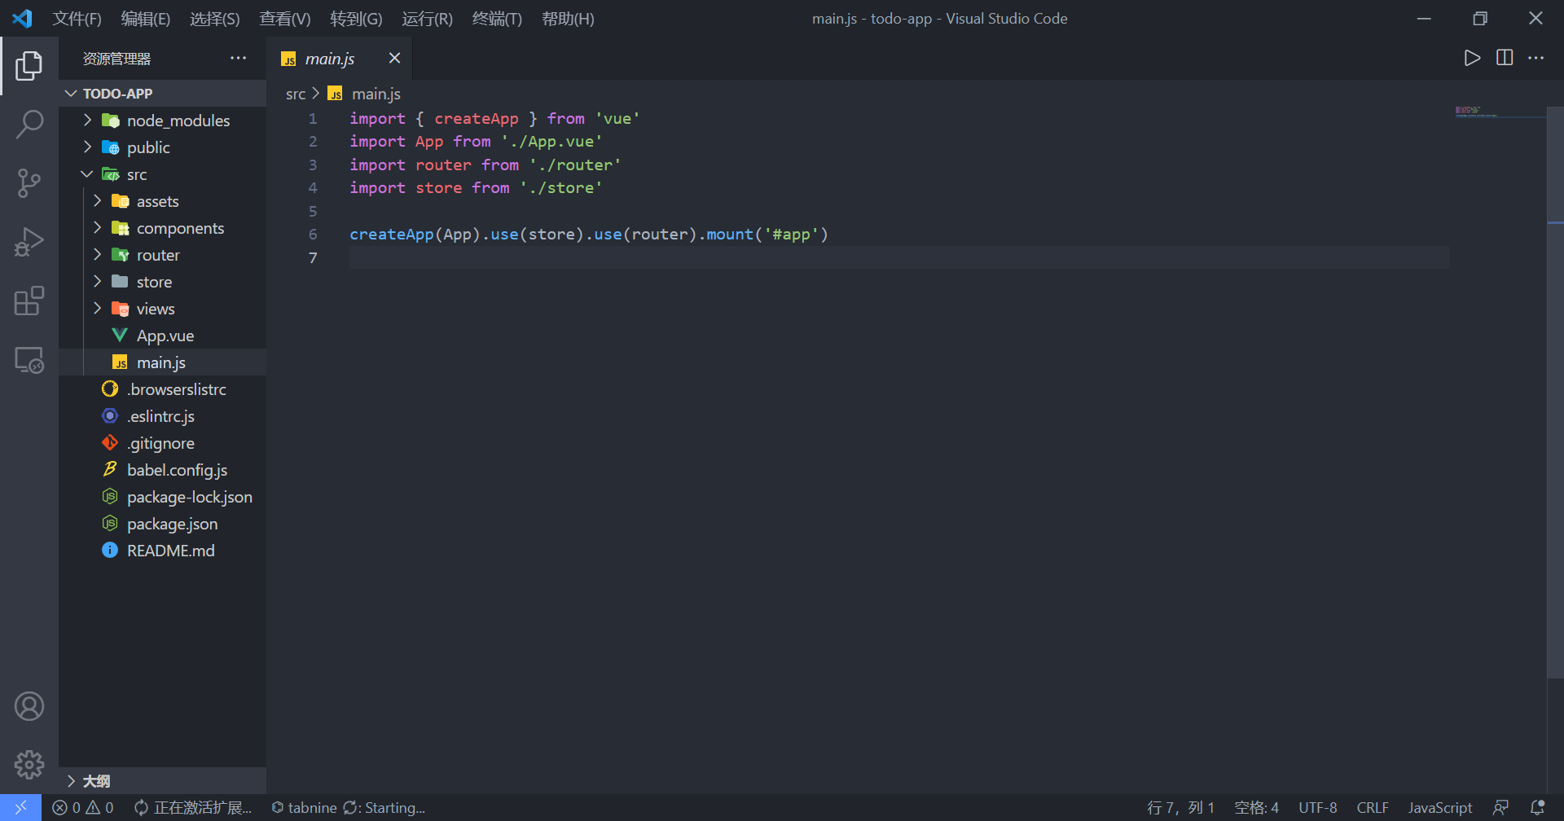Open notifications bell in status bar
1564x821 pixels.
point(1537,807)
